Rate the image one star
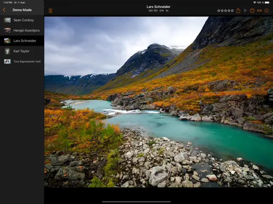 coord(219,11)
